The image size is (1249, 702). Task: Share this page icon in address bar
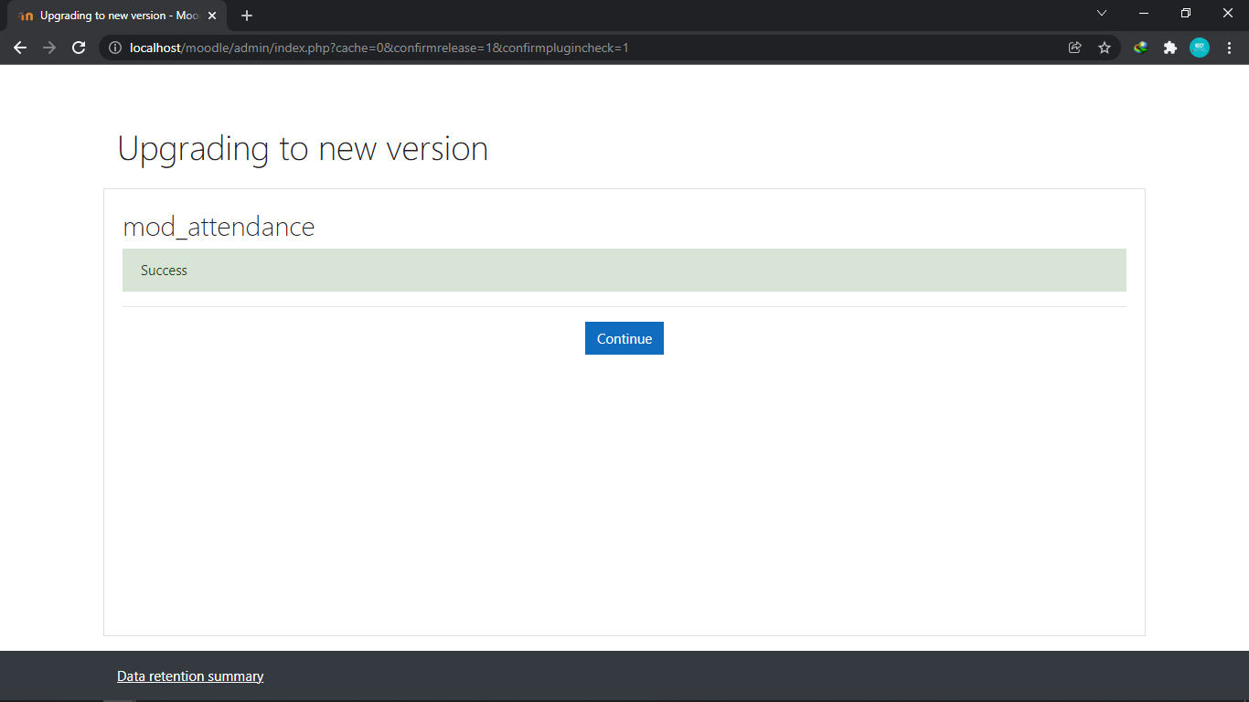[x=1075, y=48]
